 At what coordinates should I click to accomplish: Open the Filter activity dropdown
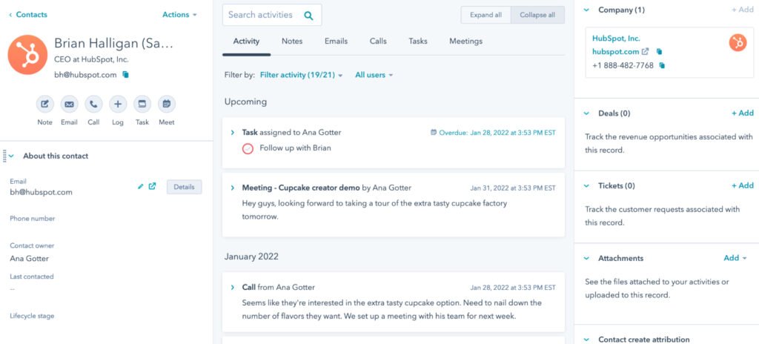(301, 75)
